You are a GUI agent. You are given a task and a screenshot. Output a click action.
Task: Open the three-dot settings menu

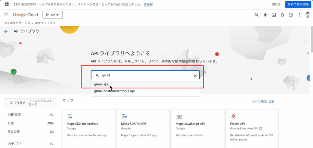pos(299,15)
